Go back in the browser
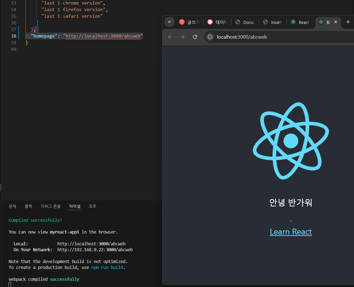 (x=170, y=37)
